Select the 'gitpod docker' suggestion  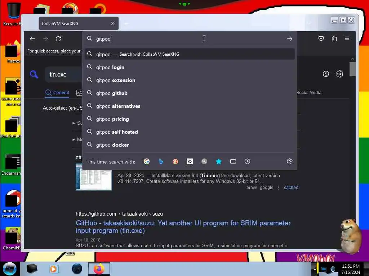(190, 145)
